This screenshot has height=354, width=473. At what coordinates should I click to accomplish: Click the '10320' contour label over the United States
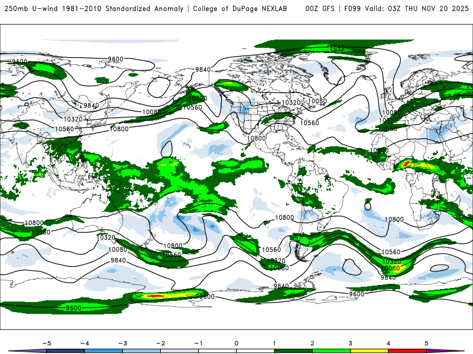(291, 103)
